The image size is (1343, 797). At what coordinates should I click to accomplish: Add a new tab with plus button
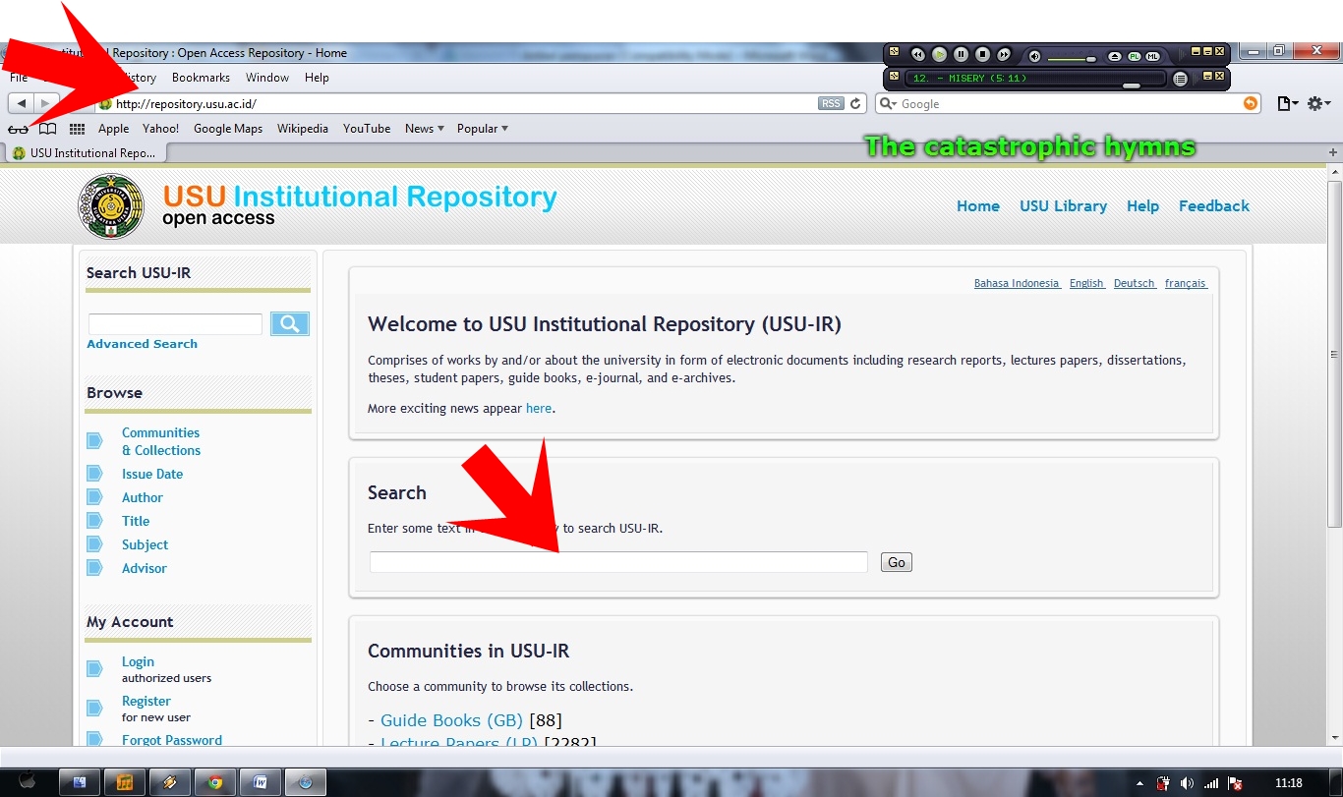(1333, 153)
